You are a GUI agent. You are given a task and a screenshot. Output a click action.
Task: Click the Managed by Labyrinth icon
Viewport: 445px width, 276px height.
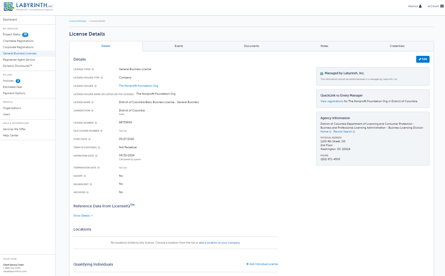click(322, 73)
